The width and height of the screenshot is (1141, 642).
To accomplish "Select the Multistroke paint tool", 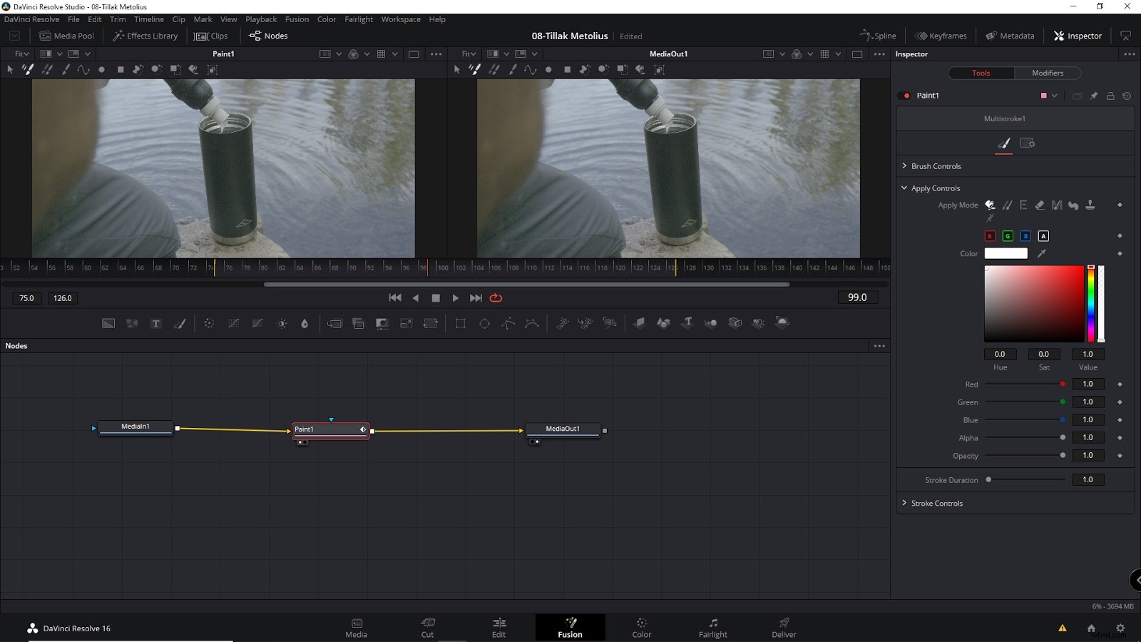I will pos(27,69).
